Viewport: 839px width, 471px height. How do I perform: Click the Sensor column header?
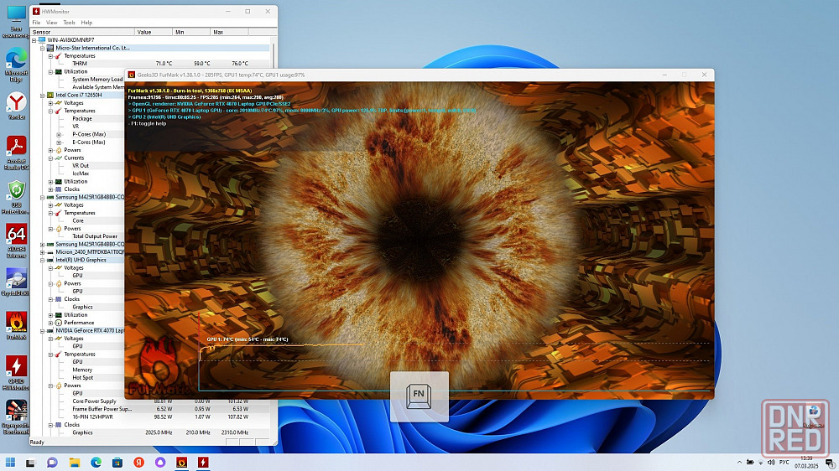(x=82, y=32)
